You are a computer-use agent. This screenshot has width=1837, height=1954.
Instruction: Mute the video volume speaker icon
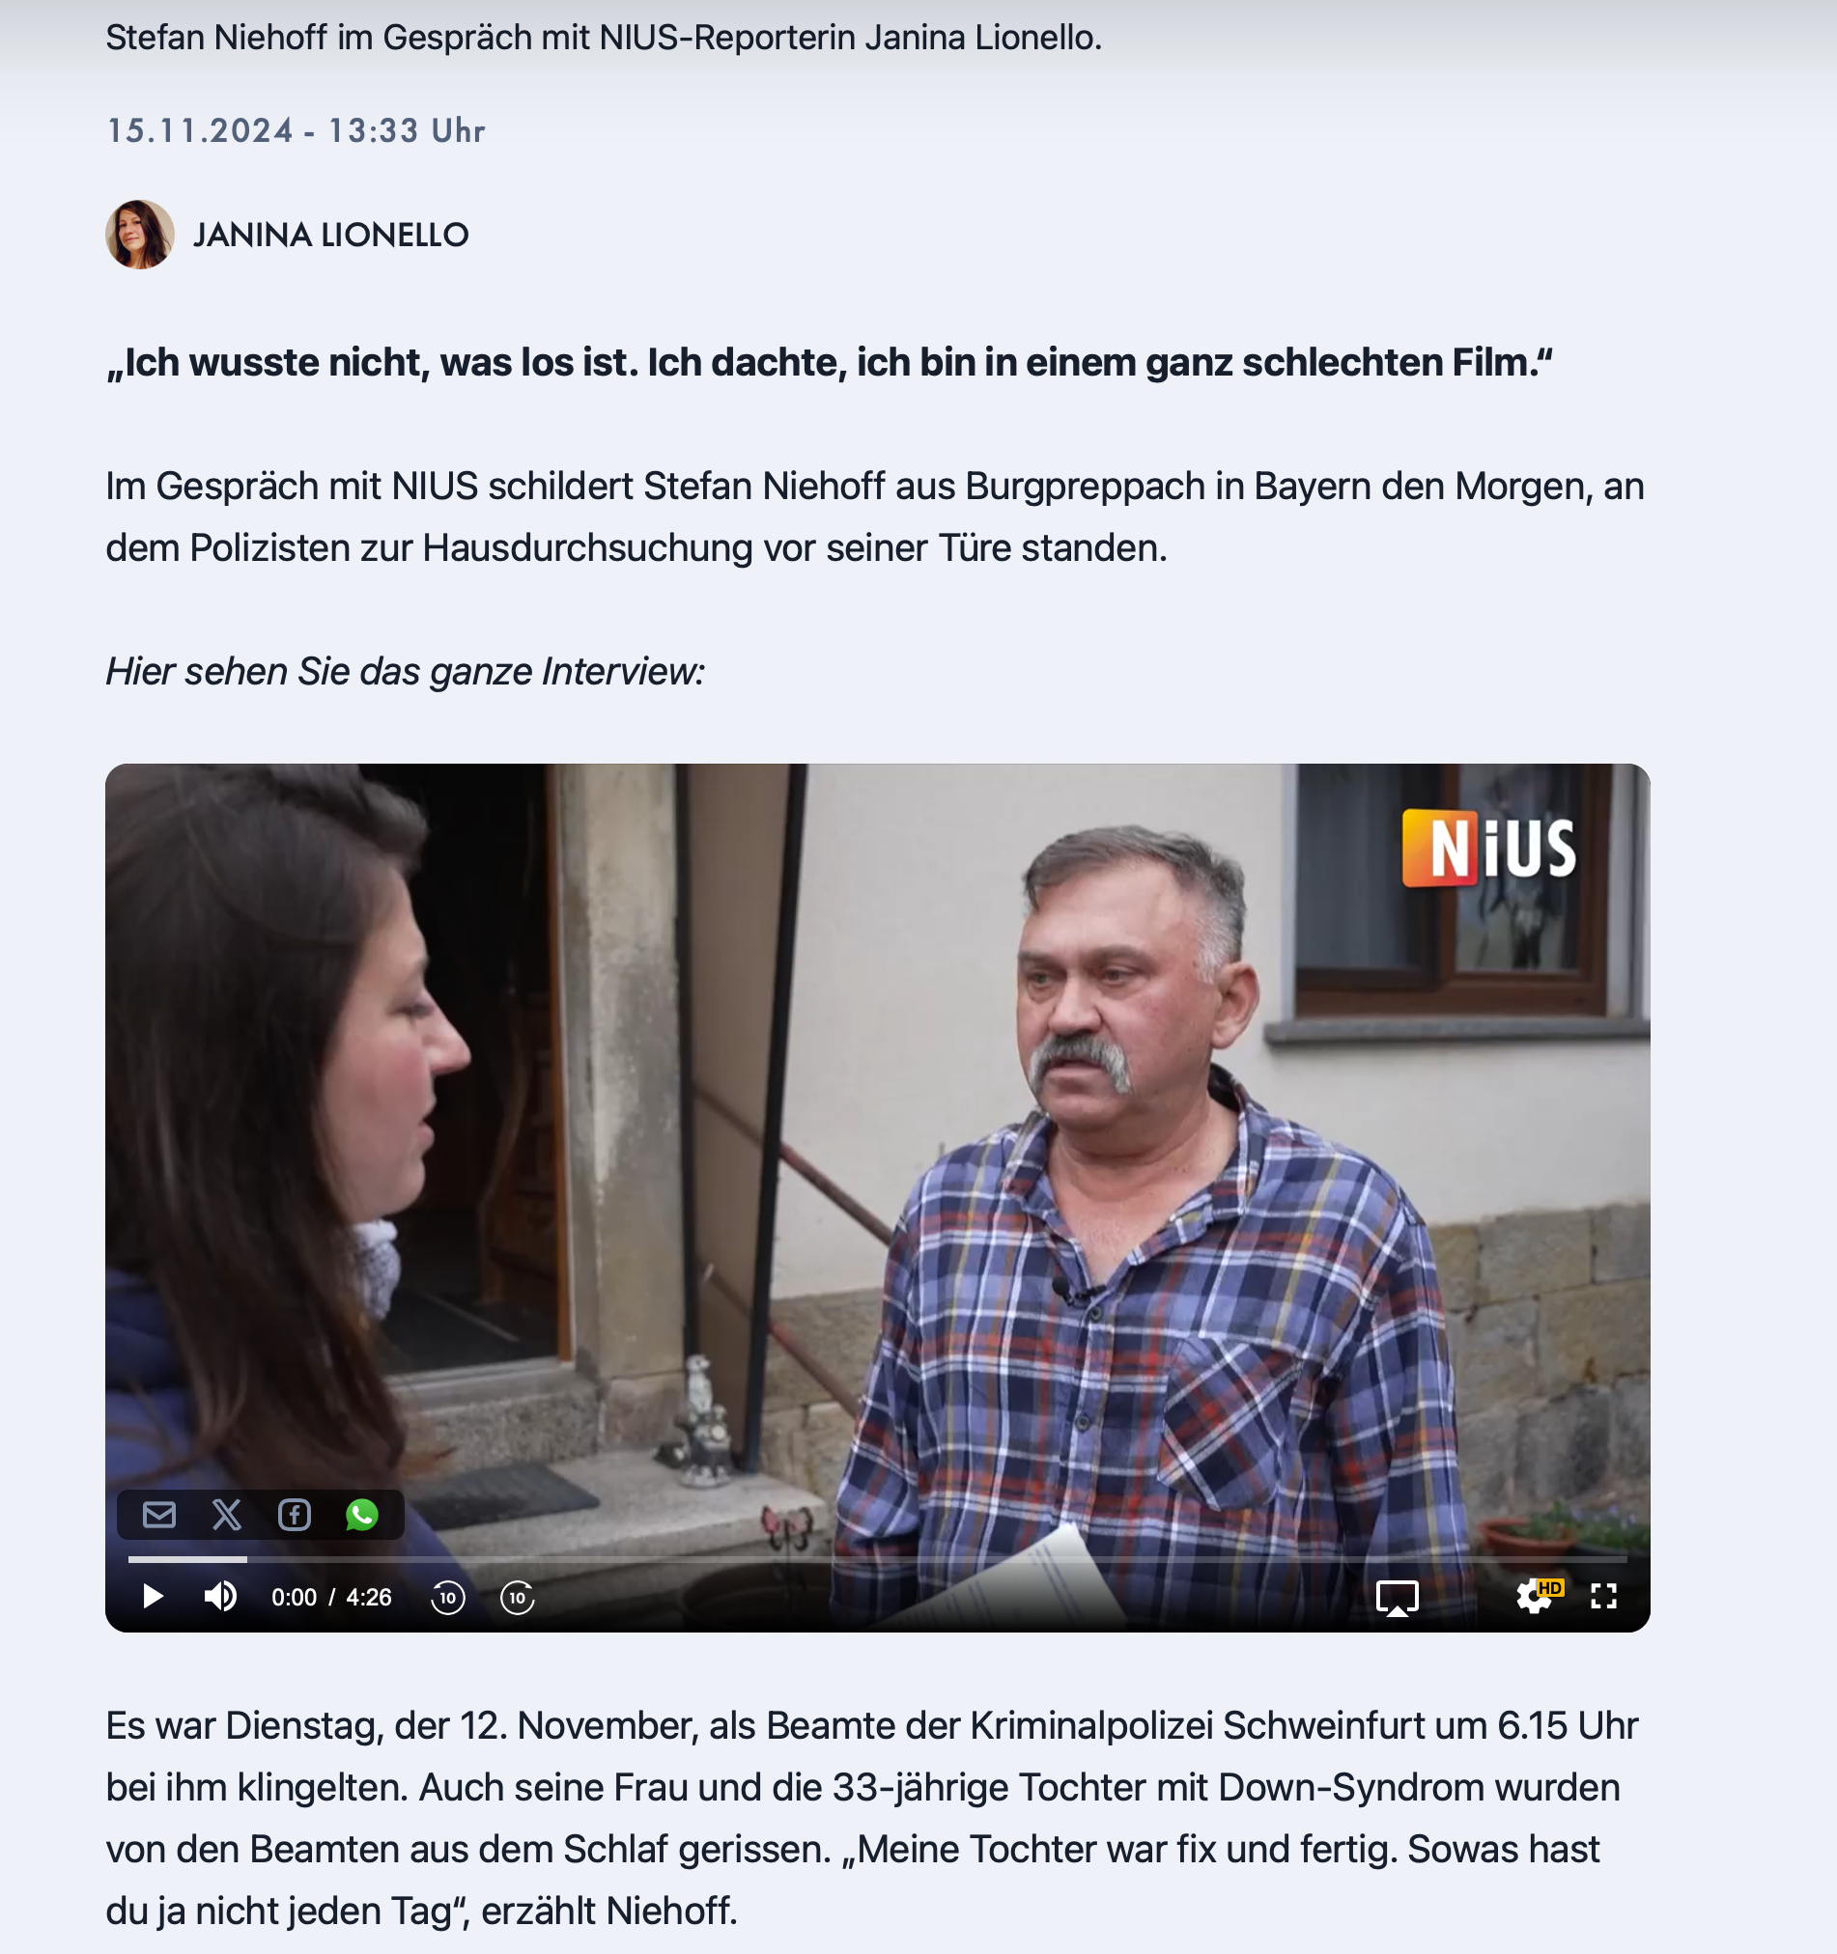point(220,1596)
